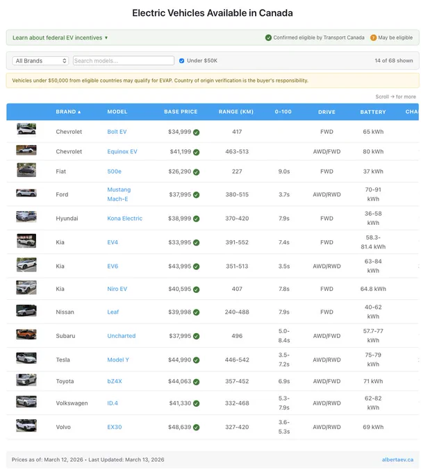
Task: Click the Hyundai Kona Electric thumbnail
Action: tap(26, 217)
